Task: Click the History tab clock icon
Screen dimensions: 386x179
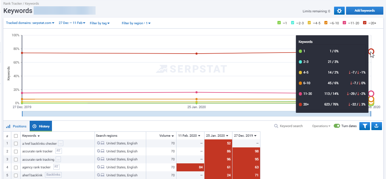Action: click(34, 126)
